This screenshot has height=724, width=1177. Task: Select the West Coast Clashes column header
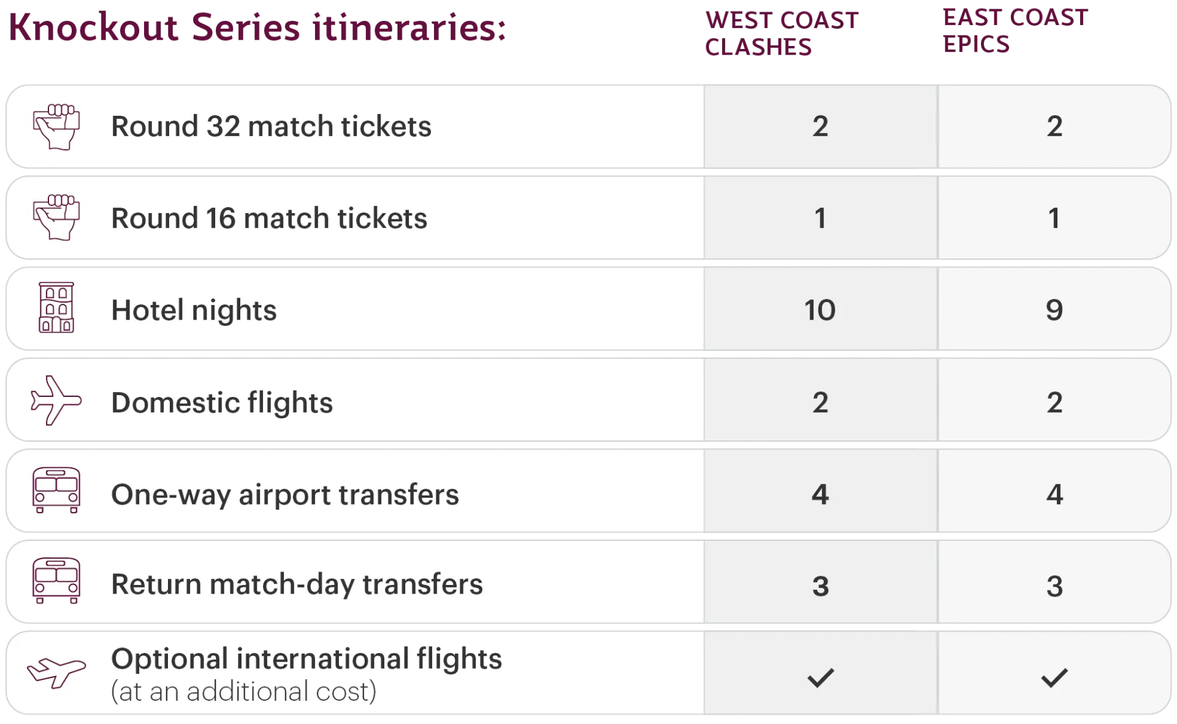coord(782,33)
